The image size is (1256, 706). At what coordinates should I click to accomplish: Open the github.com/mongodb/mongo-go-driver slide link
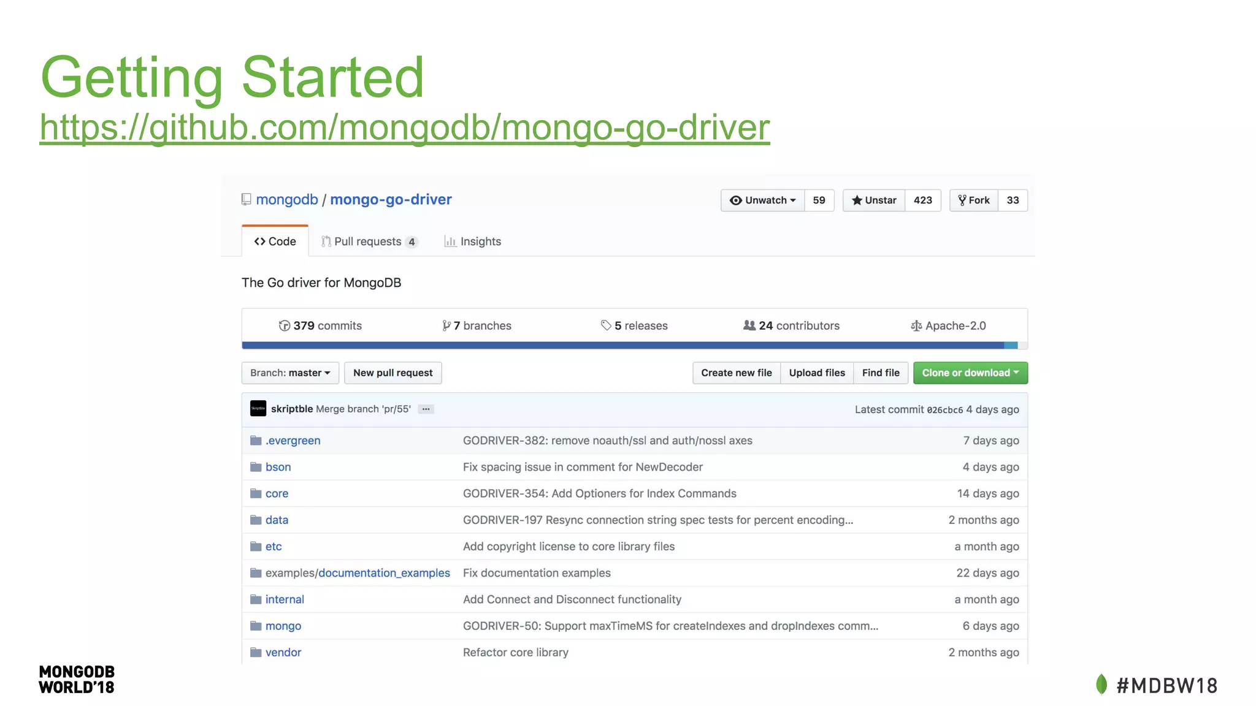pyautogui.click(x=404, y=127)
